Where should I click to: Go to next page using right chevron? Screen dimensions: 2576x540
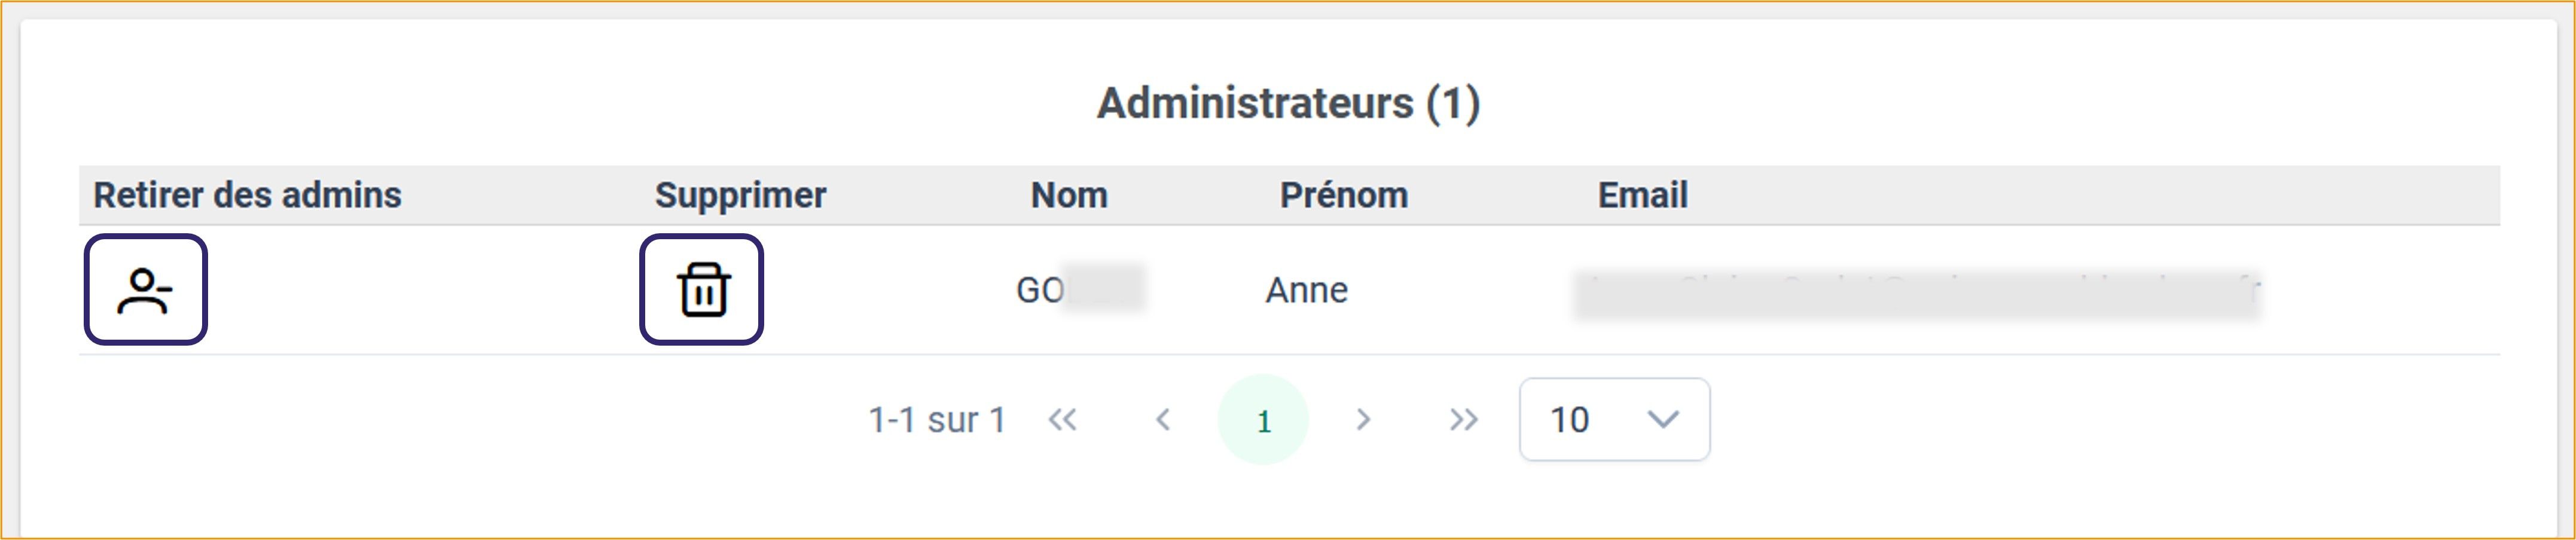pyautogui.click(x=1363, y=420)
